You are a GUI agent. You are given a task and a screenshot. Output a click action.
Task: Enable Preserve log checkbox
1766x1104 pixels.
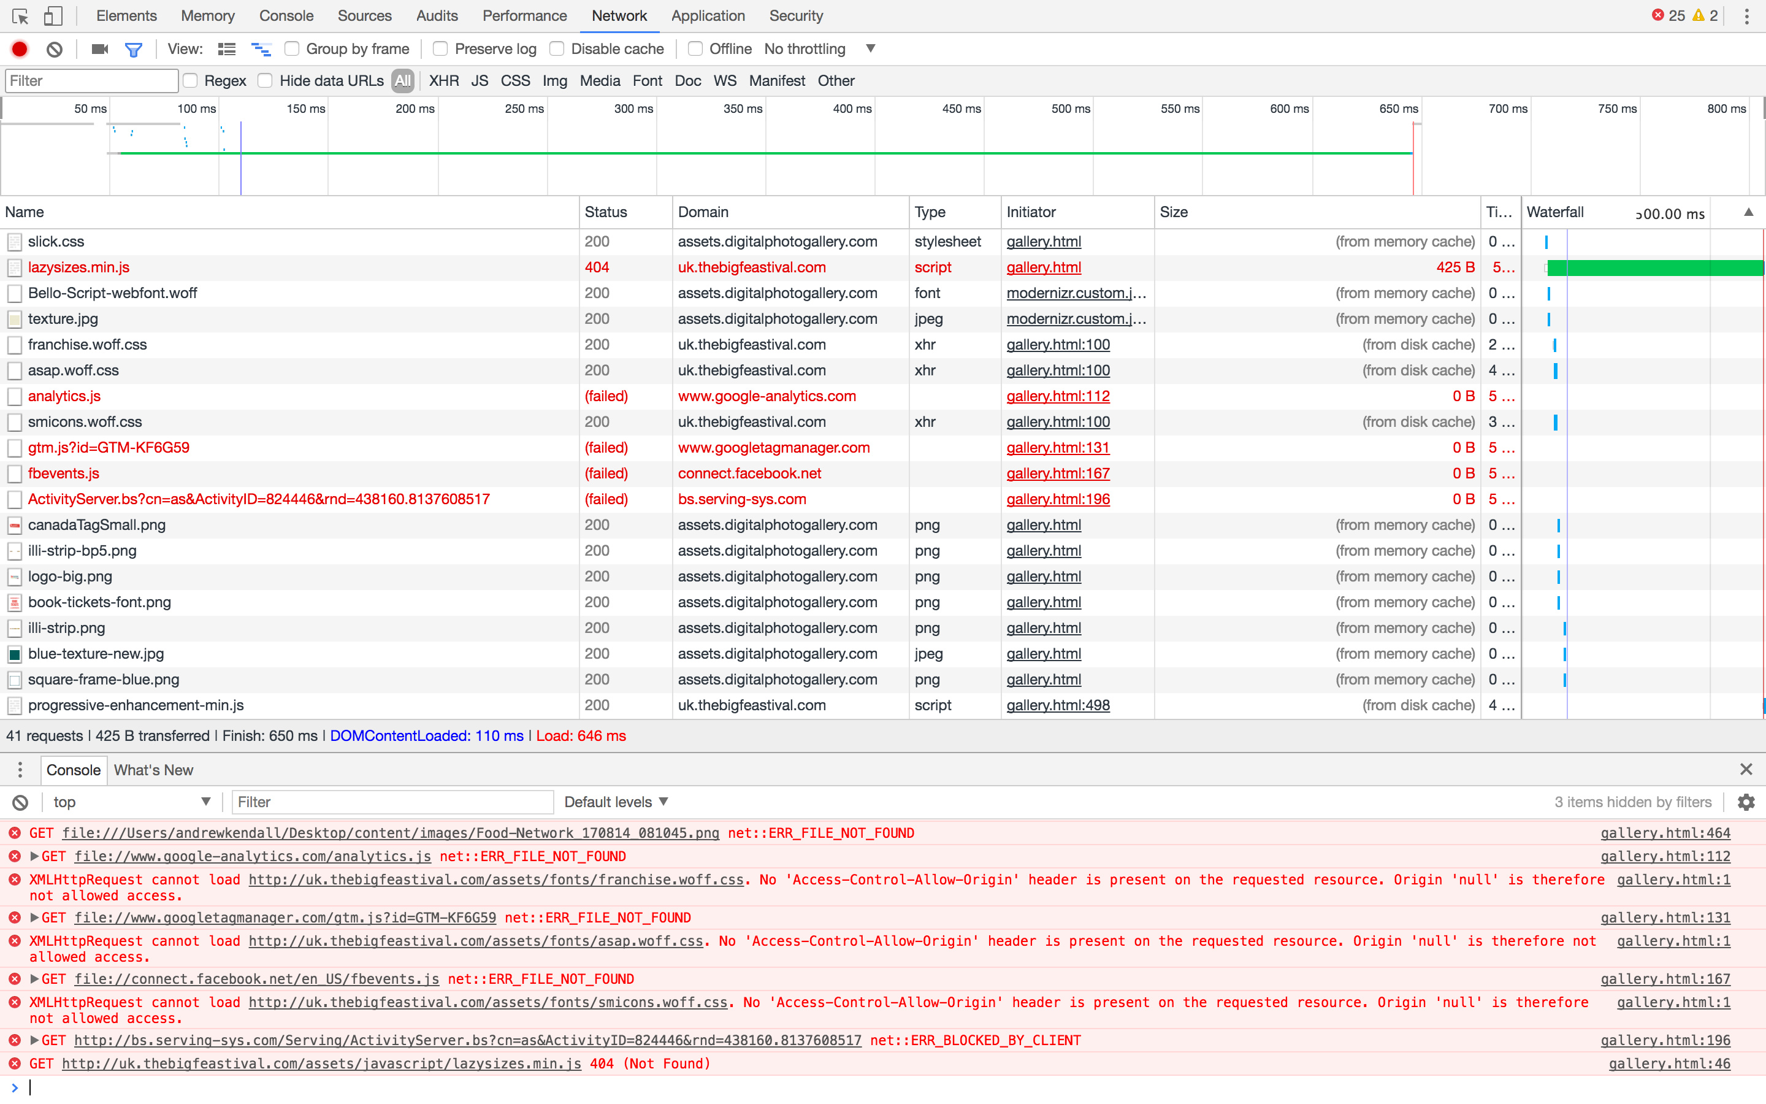coord(440,49)
